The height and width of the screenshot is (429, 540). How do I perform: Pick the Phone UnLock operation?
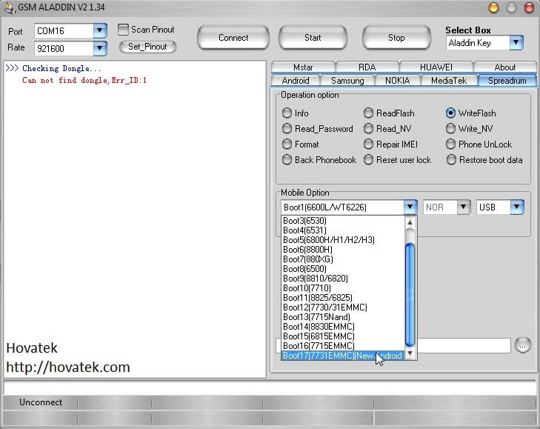pyautogui.click(x=451, y=144)
